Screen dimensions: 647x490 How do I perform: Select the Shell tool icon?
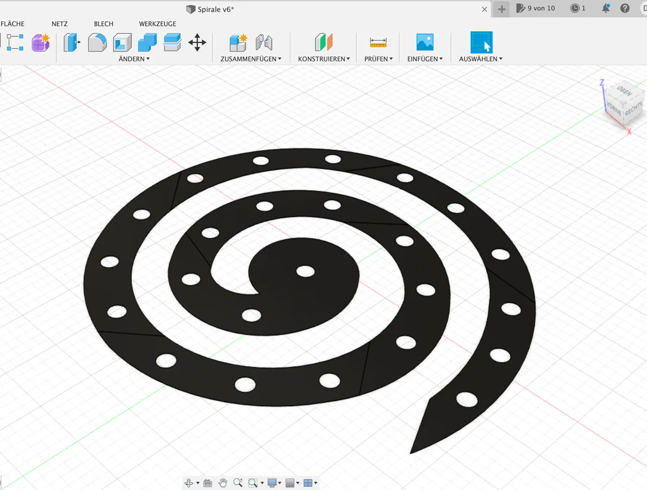tap(122, 42)
